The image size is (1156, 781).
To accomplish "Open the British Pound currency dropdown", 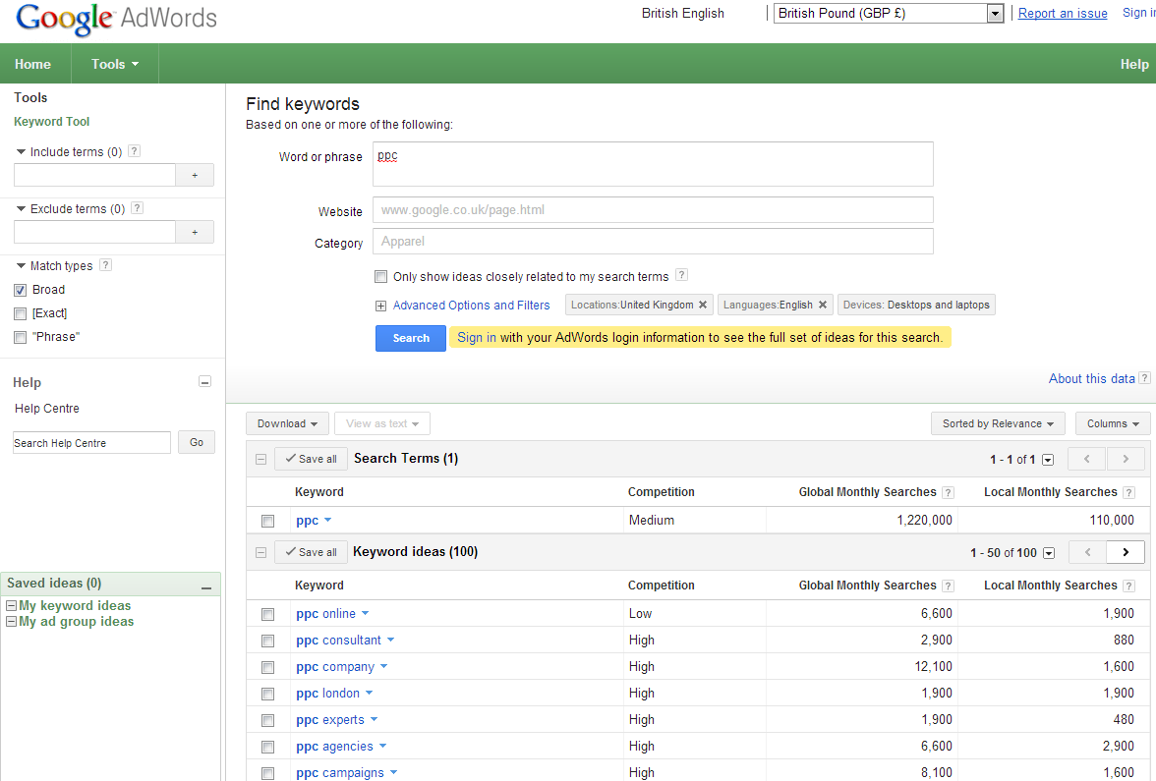I will tap(889, 14).
